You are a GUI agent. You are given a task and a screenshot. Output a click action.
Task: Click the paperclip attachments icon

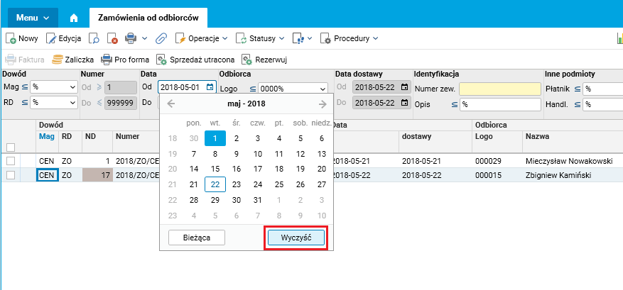pyautogui.click(x=161, y=38)
